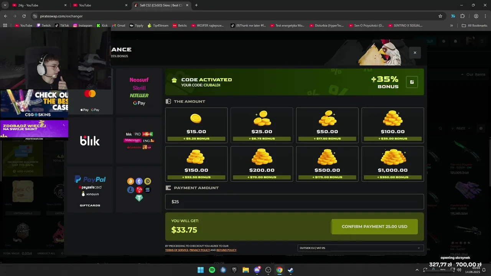This screenshot has height=276, width=491.
Task: Open the Windows Start menu
Action: (x=201, y=270)
